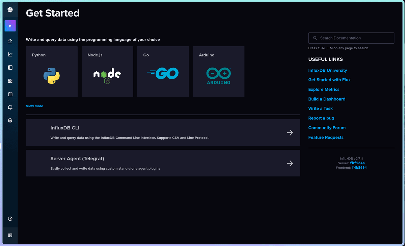405x246 pixels.
Task: Click the InfluxDB v2.7.11 version text
Action: pos(351,158)
